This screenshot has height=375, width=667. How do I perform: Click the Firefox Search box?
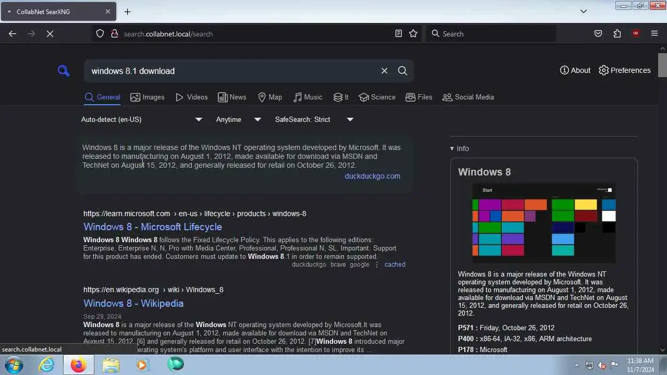491,34
